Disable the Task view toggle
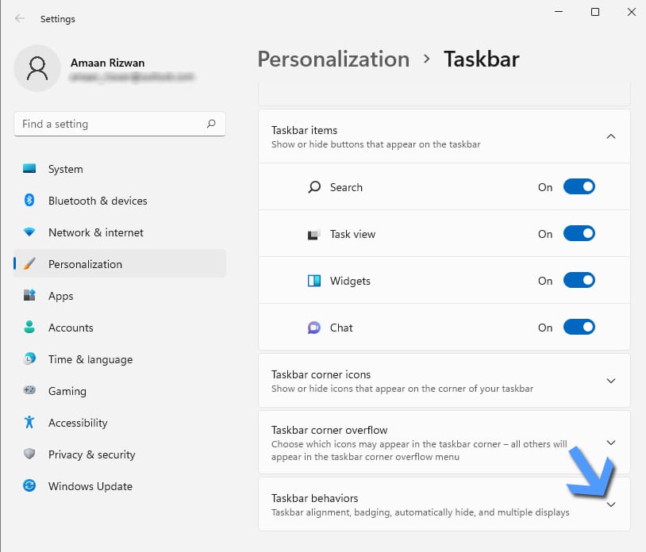Image resolution: width=646 pixels, height=552 pixels. [579, 233]
